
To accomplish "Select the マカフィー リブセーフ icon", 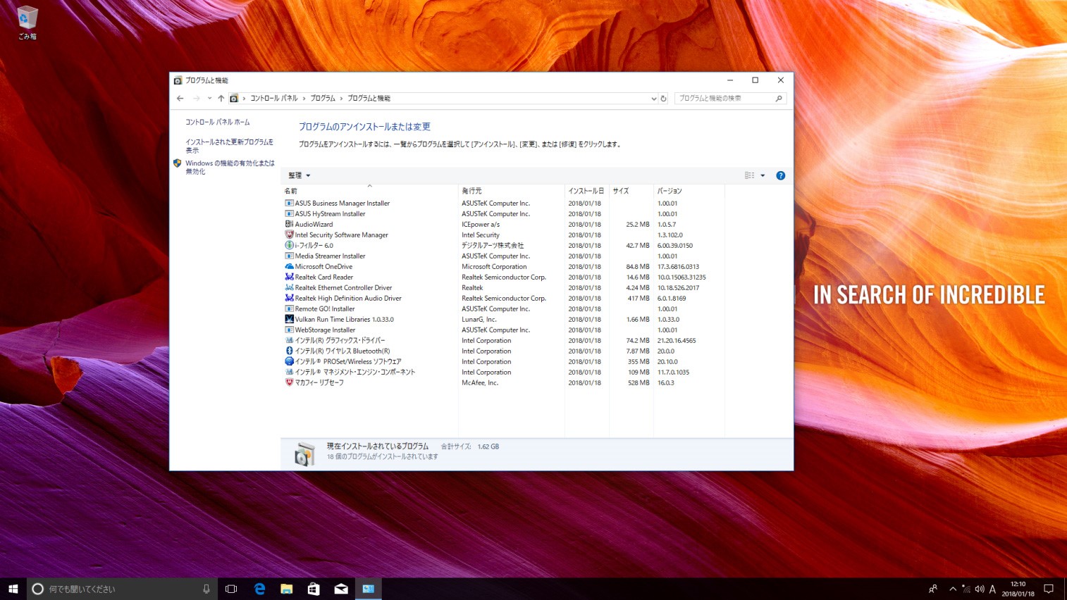I will 289,382.
